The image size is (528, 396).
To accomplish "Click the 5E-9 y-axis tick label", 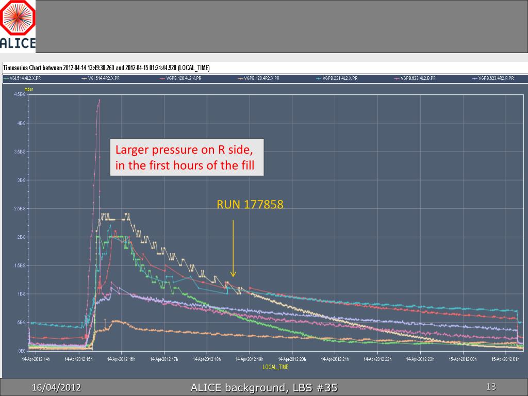I will (x=21, y=323).
